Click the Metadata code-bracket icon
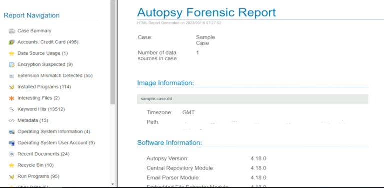 pyautogui.click(x=12, y=120)
